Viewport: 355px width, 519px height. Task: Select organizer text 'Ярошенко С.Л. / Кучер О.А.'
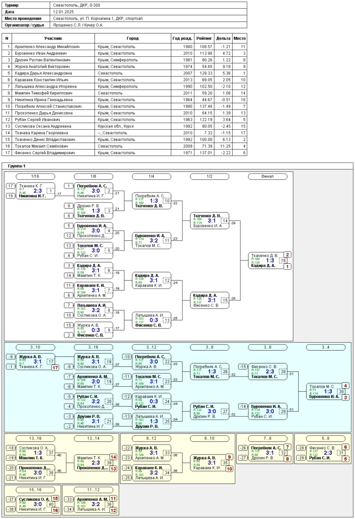point(78,25)
